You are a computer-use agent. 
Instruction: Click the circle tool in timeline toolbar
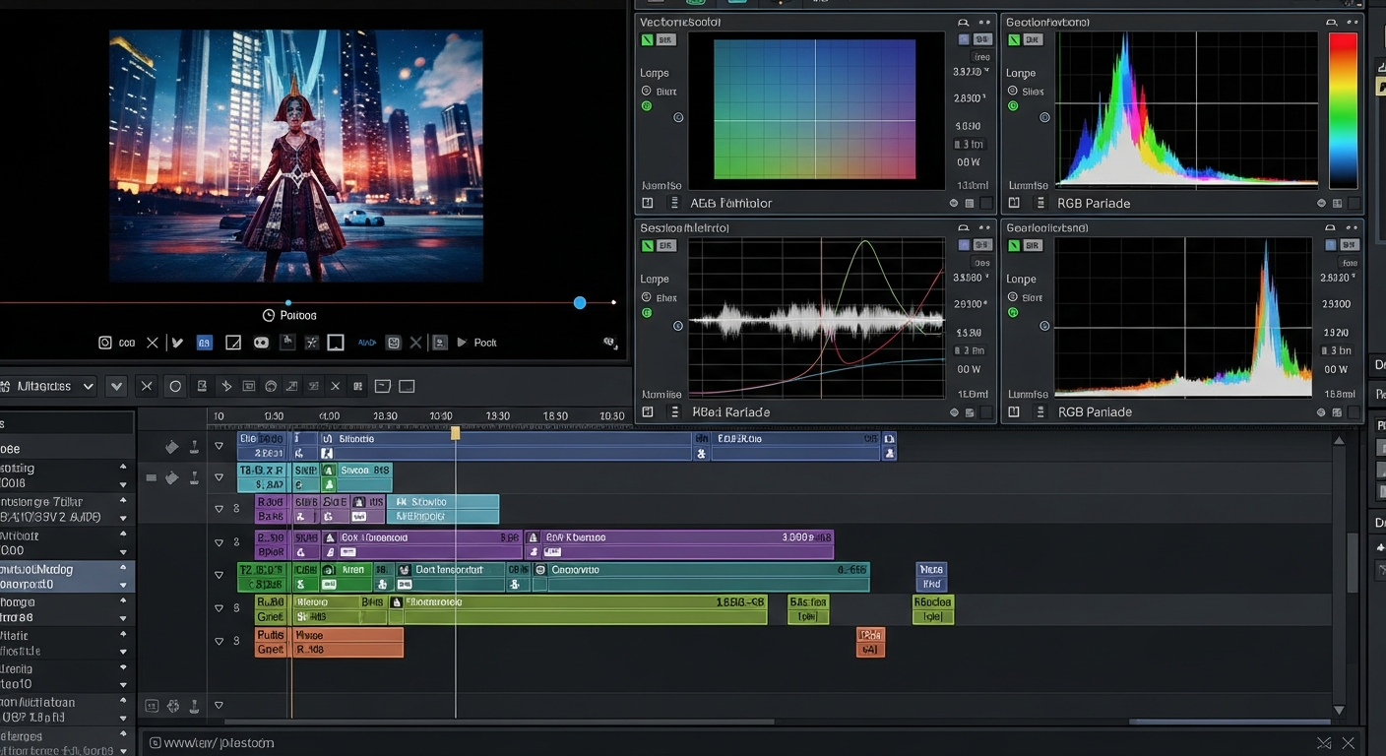(x=175, y=387)
